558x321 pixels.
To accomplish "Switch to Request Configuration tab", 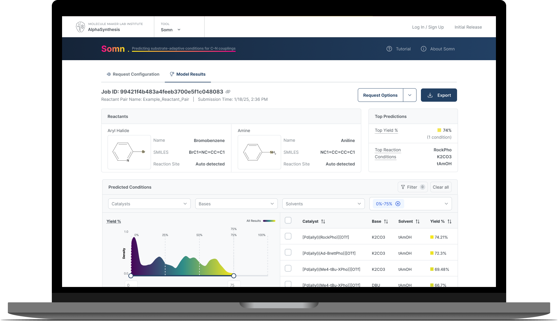I will 133,74.
